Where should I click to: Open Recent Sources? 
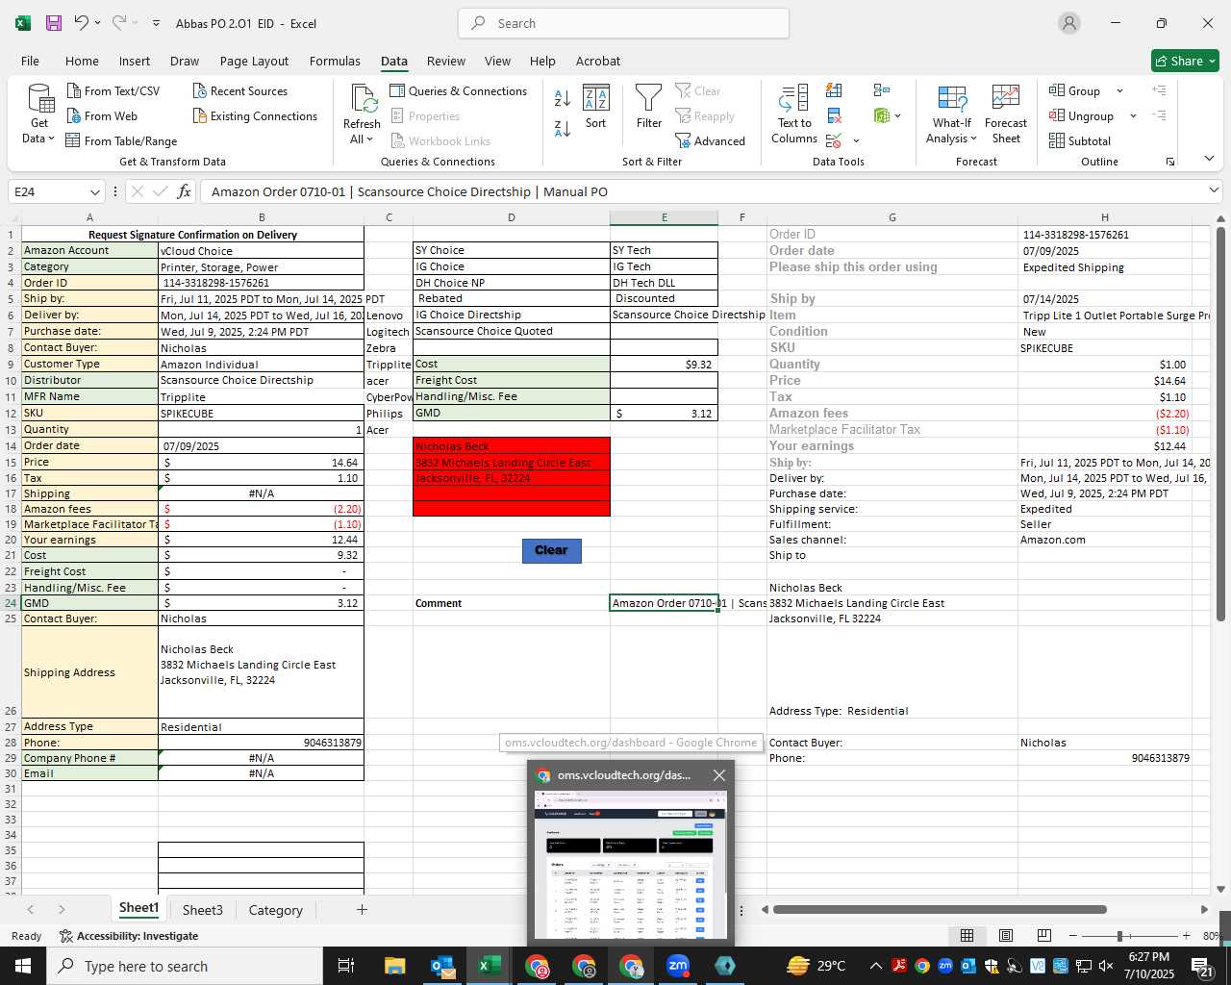[x=239, y=91]
